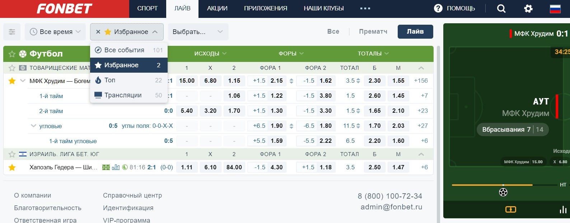Click the goal ball marker on match timeline

point(503,192)
